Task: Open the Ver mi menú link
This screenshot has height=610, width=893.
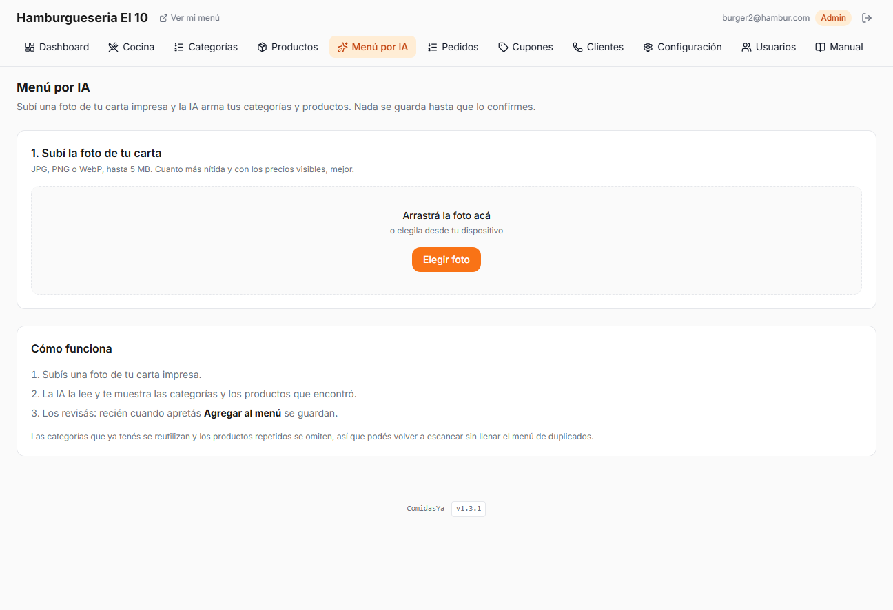Action: click(189, 18)
